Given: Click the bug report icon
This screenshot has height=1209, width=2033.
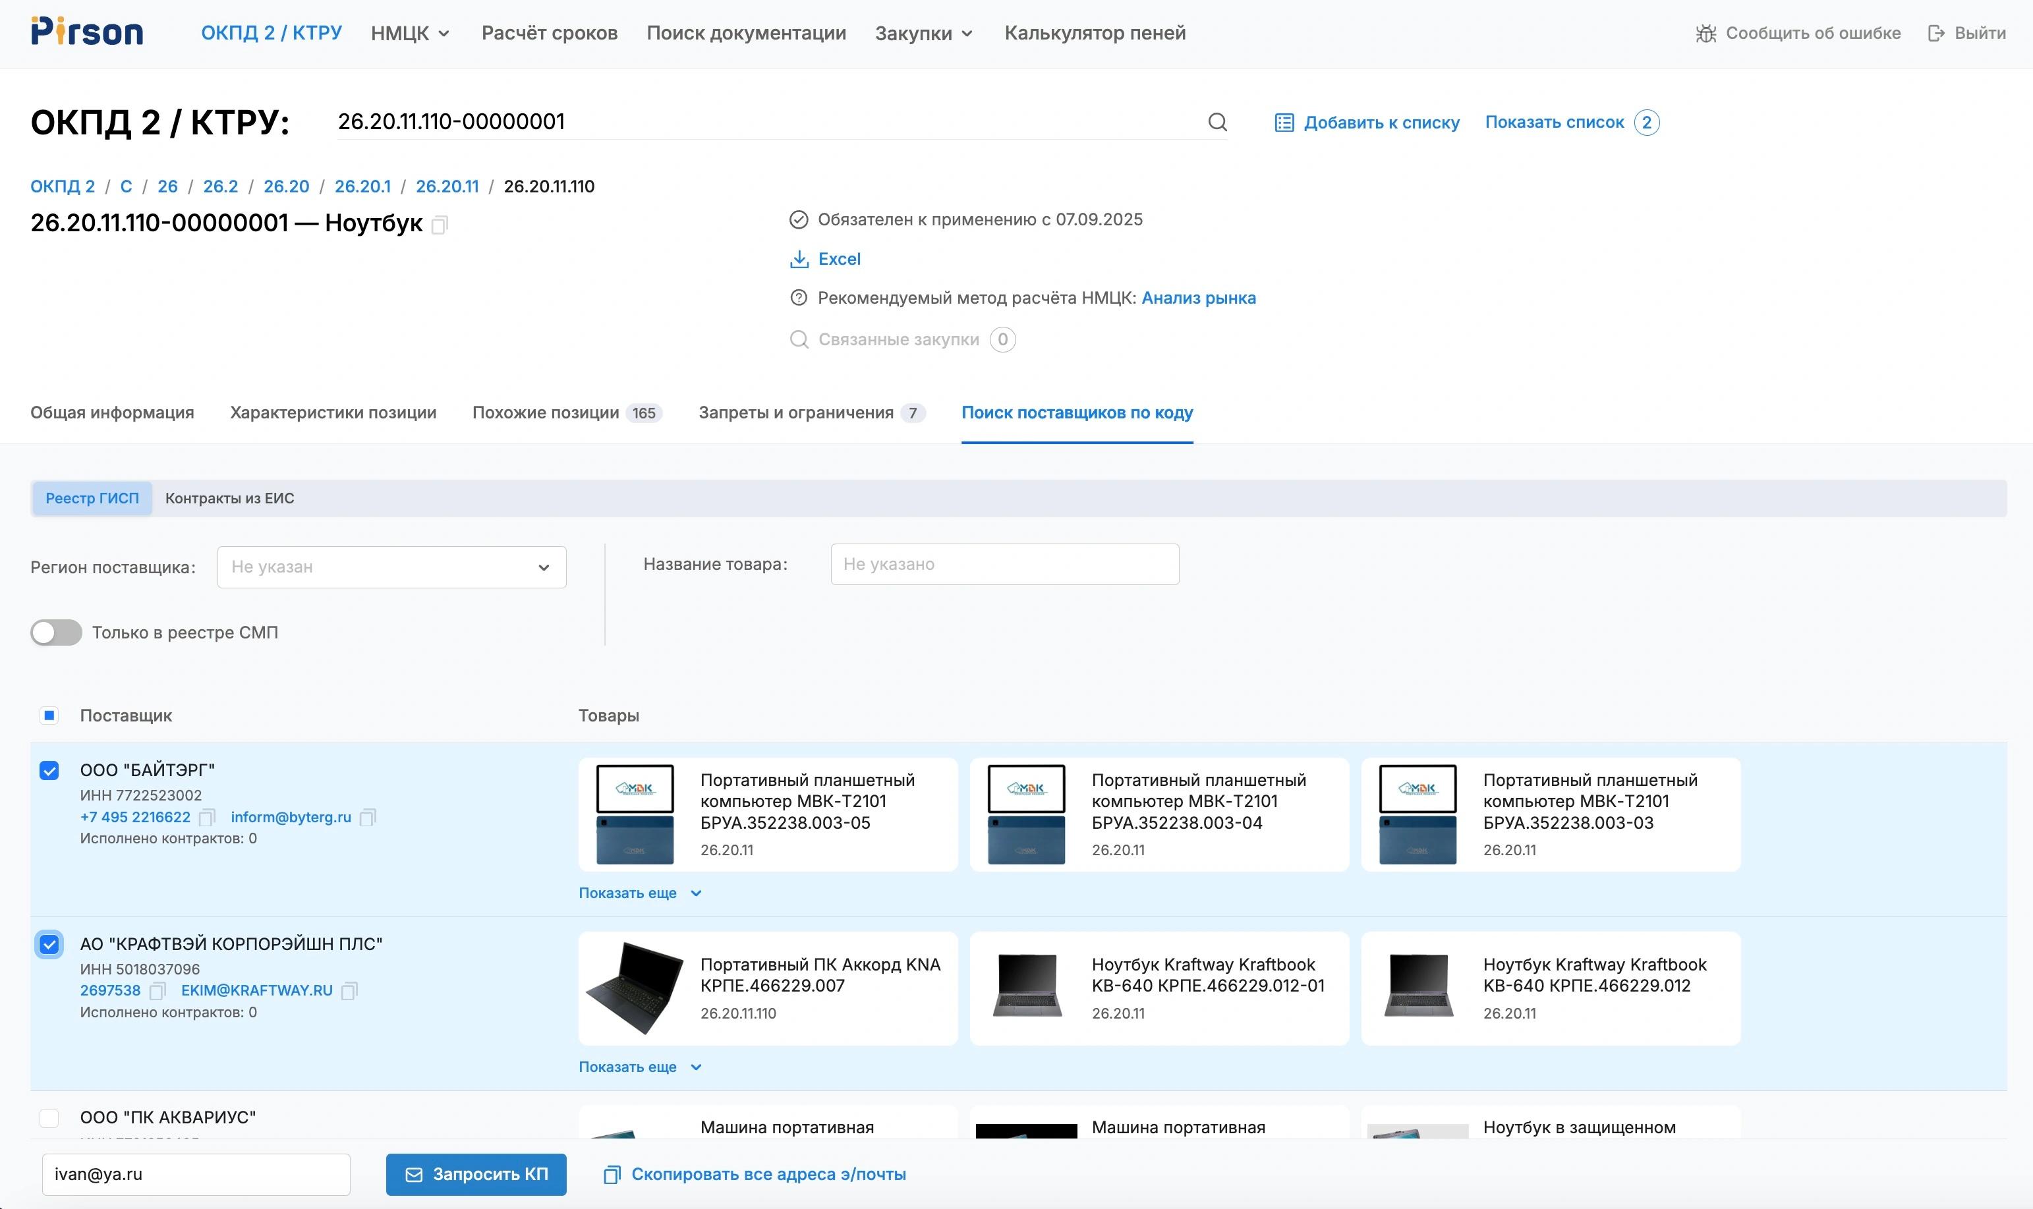Looking at the screenshot, I should (1705, 34).
